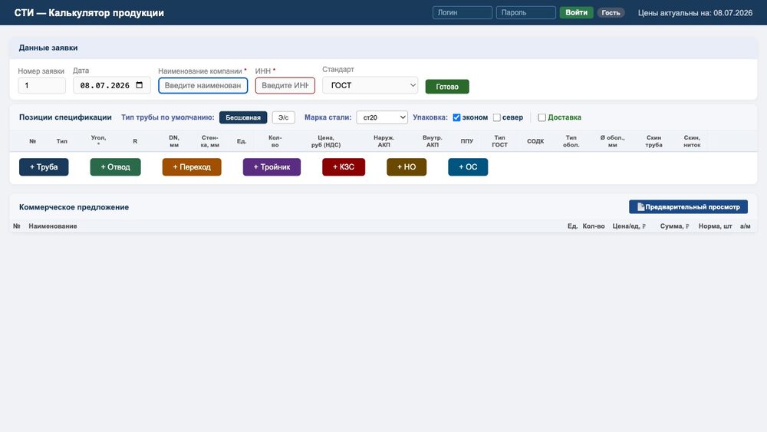
Task: Open the calendar picker in the Дата field
Action: coord(140,85)
